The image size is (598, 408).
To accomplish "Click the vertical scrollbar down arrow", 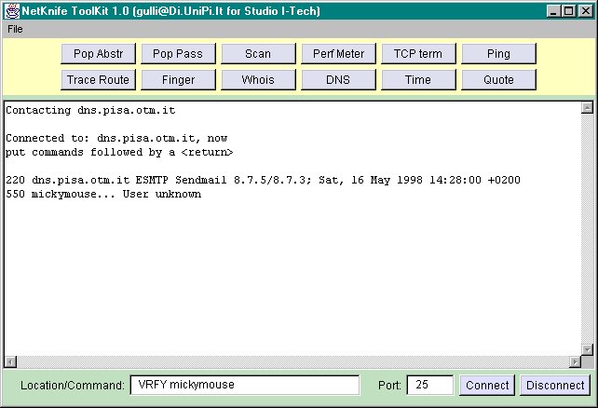I will 587,349.
